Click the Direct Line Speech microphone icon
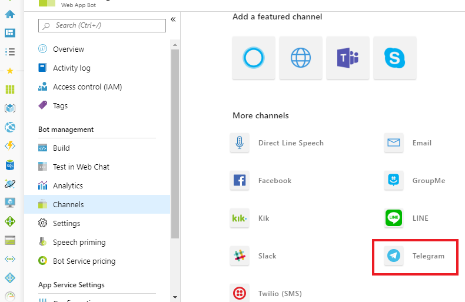 point(240,142)
